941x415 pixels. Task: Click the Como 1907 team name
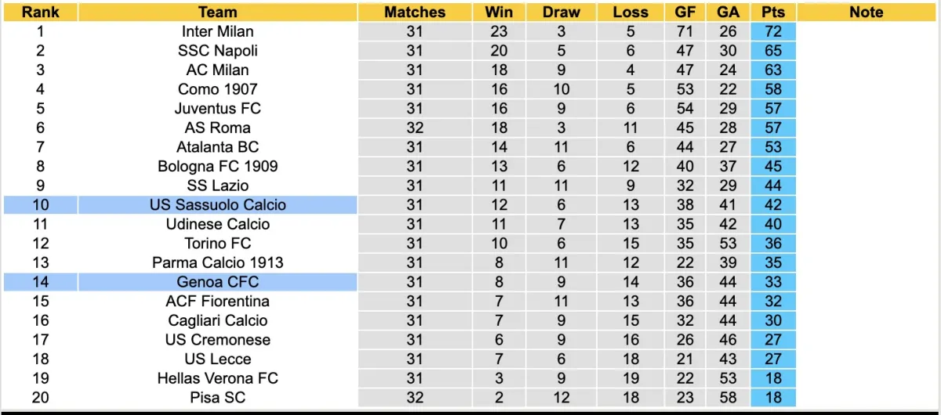[217, 89]
